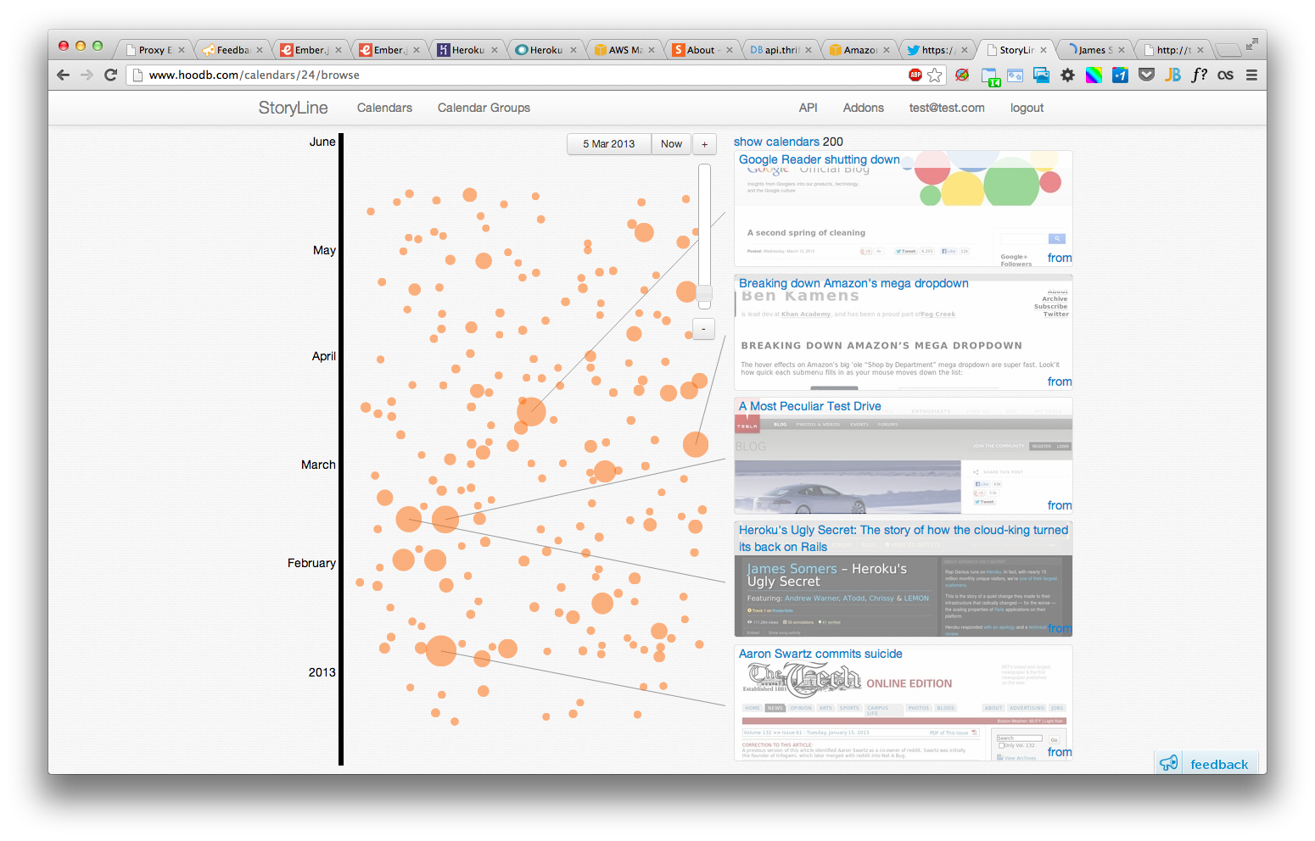Switch to the AWS Management tab
The width and height of the screenshot is (1315, 841).
click(x=624, y=50)
